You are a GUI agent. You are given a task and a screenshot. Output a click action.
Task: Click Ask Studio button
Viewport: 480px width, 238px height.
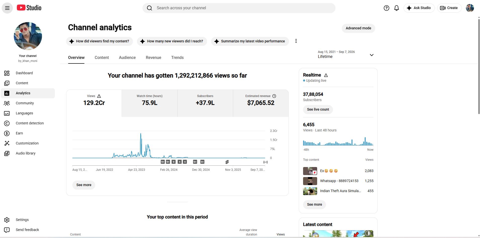pyautogui.click(x=419, y=8)
